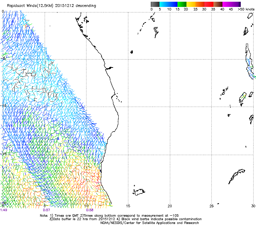
Task: Click the "30" longitude label at bottom right
Action: [x=253, y=206]
